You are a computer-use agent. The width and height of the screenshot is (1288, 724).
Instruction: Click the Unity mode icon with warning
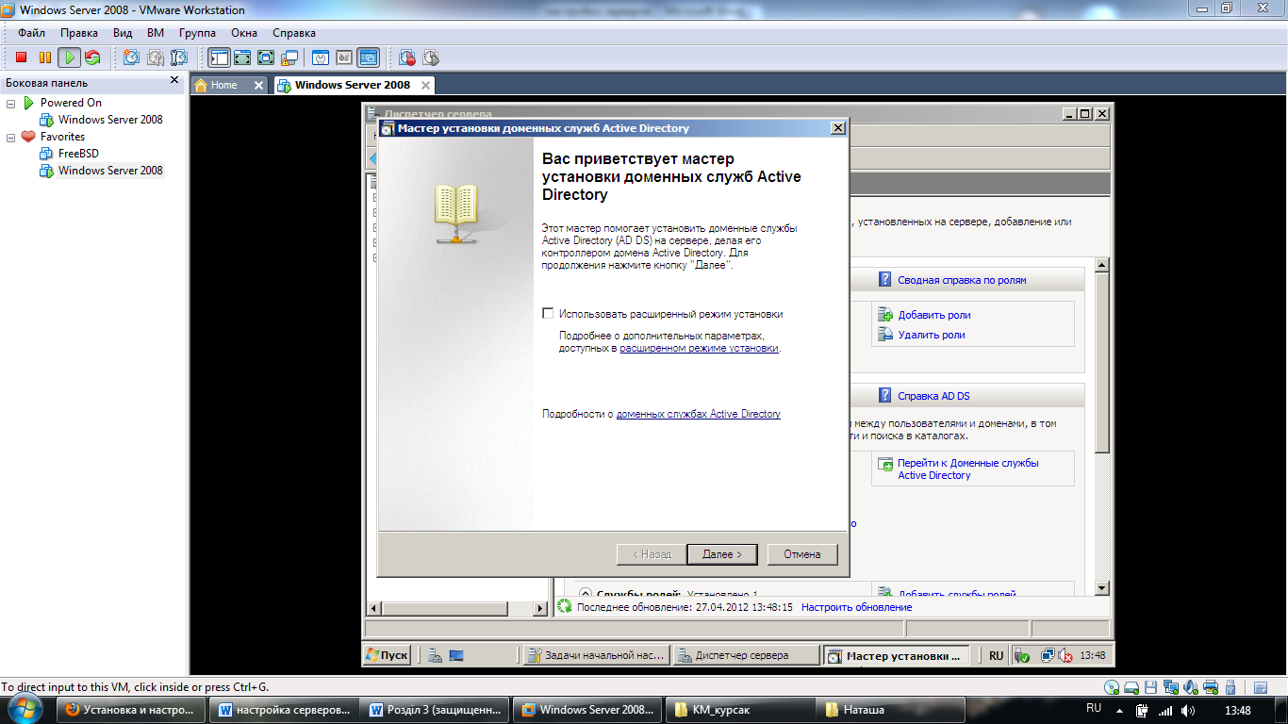pos(289,58)
